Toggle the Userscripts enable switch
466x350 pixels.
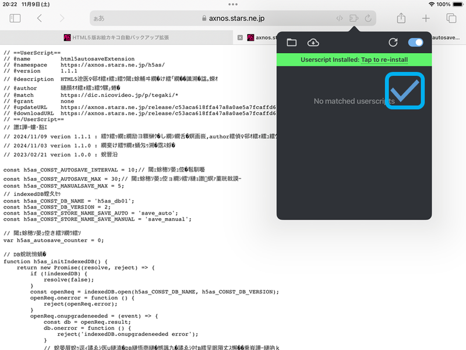[x=415, y=43]
